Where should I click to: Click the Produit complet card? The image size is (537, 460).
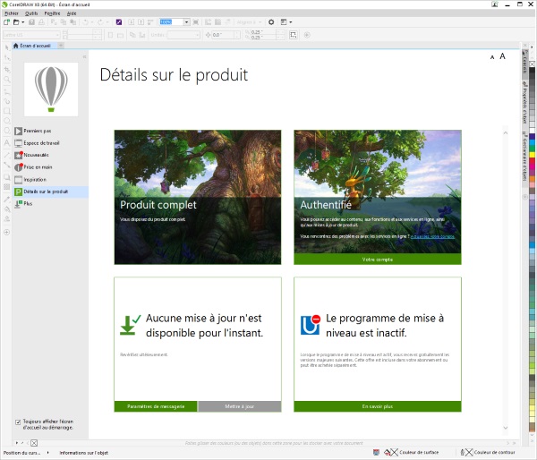click(x=198, y=197)
